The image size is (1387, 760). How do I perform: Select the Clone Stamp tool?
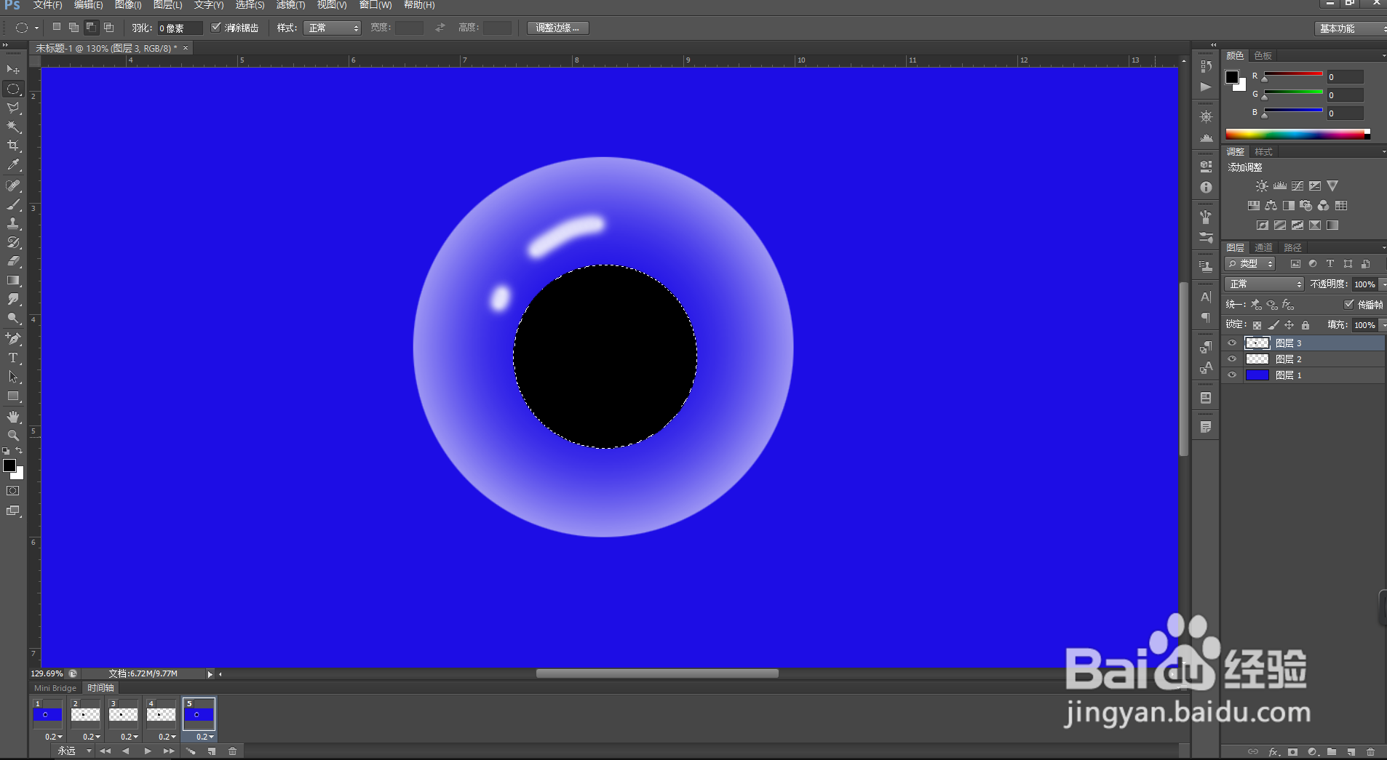[x=13, y=223]
